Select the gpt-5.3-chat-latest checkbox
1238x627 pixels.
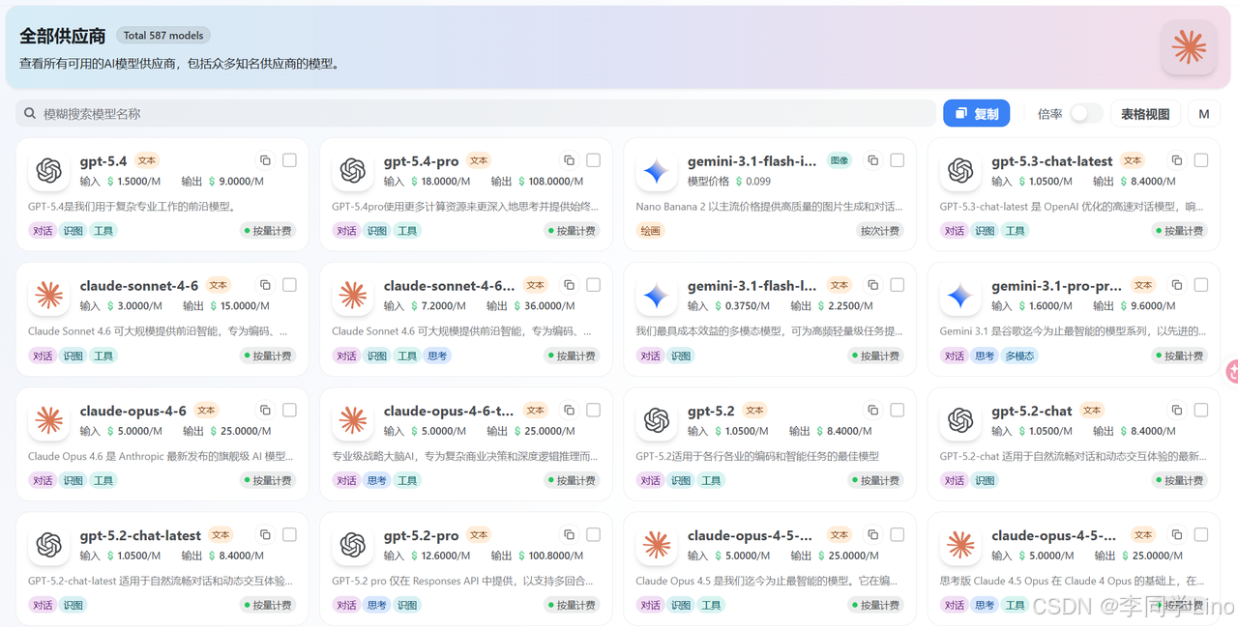click(x=1200, y=160)
